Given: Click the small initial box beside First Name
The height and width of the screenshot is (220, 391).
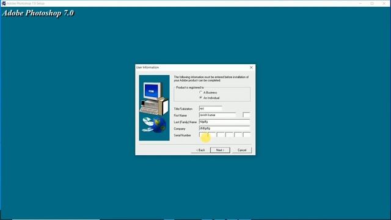Looking at the screenshot, I should tap(246, 115).
